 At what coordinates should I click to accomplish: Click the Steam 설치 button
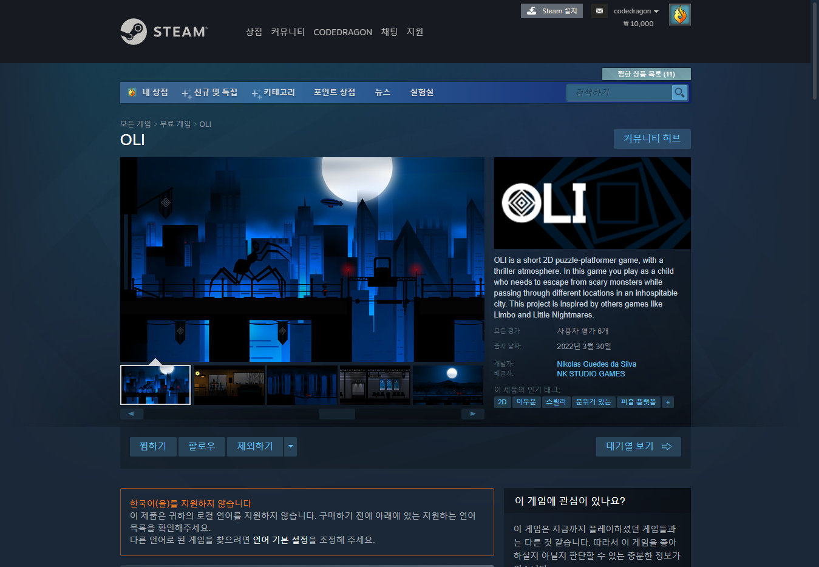point(552,11)
